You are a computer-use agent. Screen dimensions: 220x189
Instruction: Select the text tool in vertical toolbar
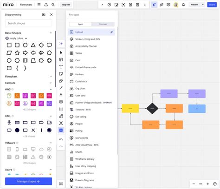(61, 67)
